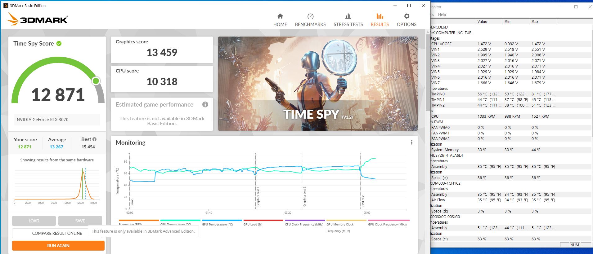
Task: Open the Monitoring panel three-dot menu
Action: coord(411,142)
